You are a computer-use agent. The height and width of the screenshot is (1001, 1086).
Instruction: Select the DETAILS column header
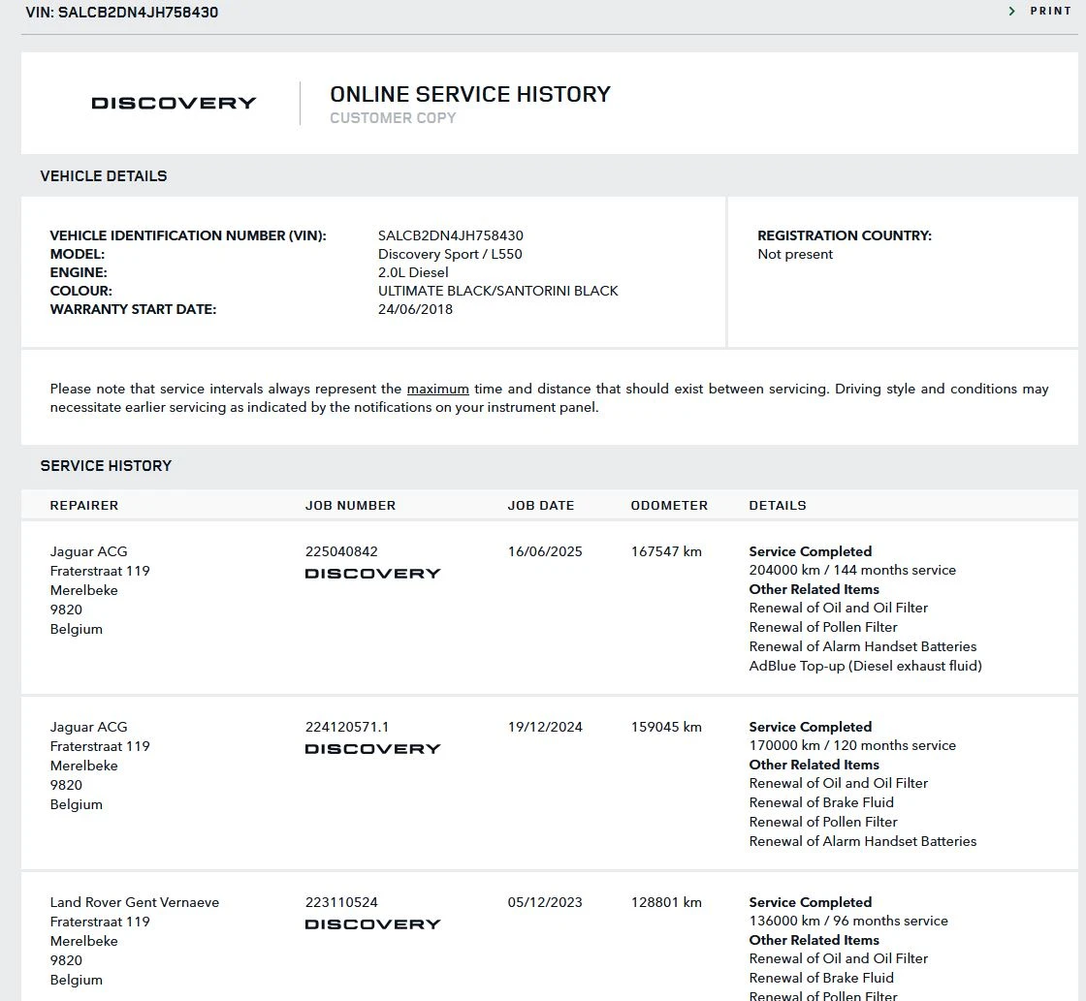pyautogui.click(x=778, y=505)
